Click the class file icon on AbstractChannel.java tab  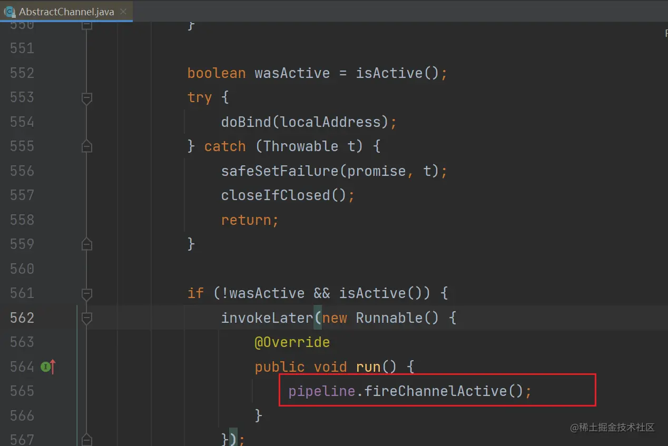(x=9, y=11)
